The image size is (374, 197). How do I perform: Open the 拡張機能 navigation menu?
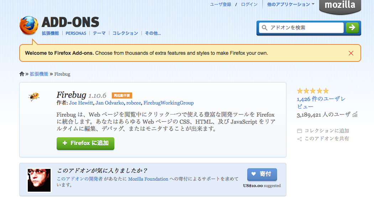(50, 33)
